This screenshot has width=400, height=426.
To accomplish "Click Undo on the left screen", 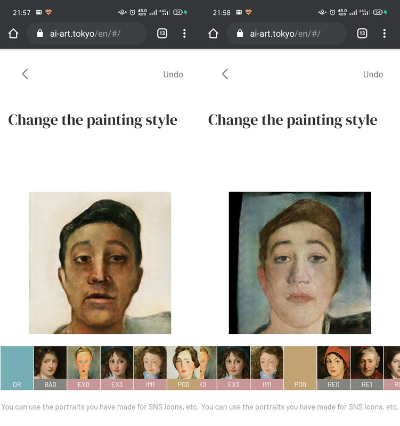I will [x=173, y=75].
